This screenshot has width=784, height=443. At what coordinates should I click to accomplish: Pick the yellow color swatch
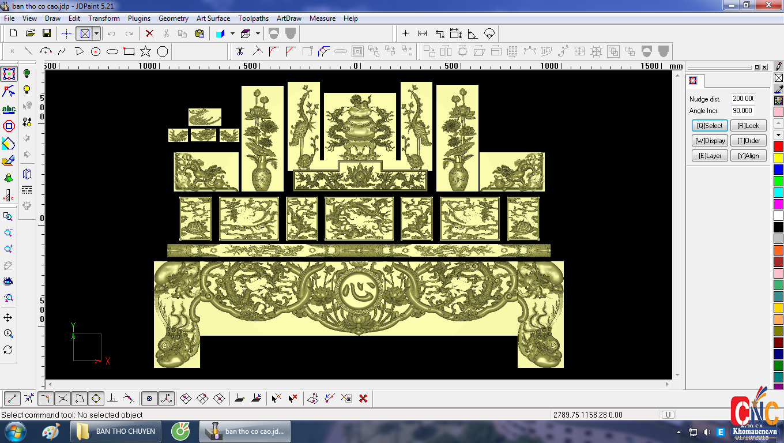click(778, 158)
